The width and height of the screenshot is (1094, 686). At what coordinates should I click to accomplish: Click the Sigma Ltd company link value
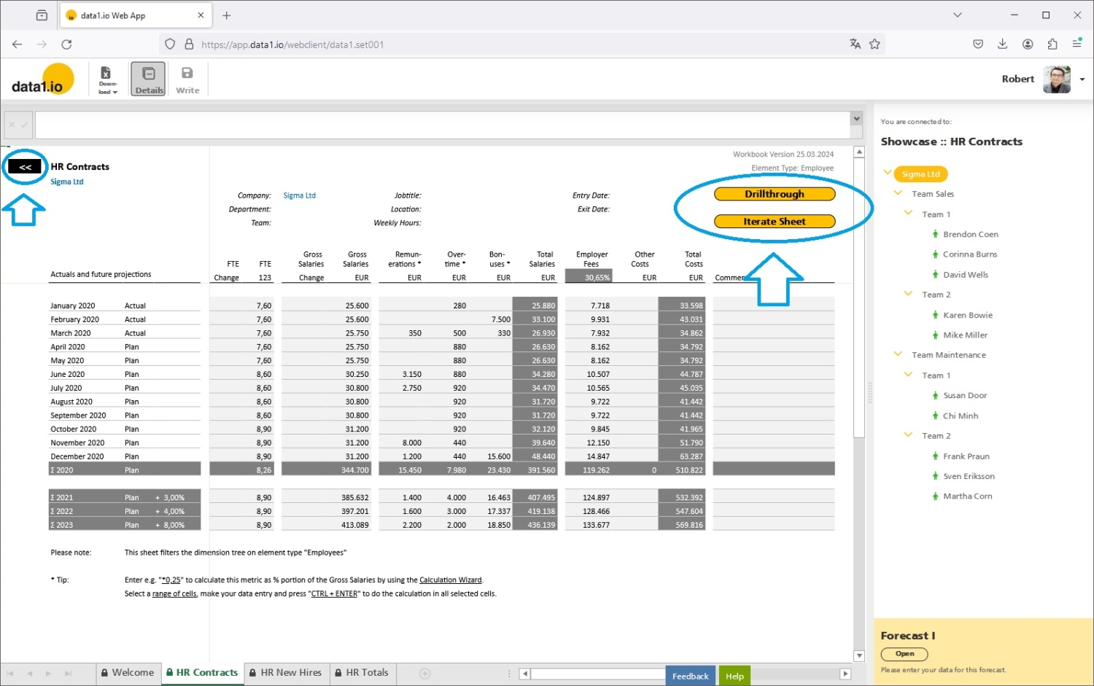click(x=299, y=195)
